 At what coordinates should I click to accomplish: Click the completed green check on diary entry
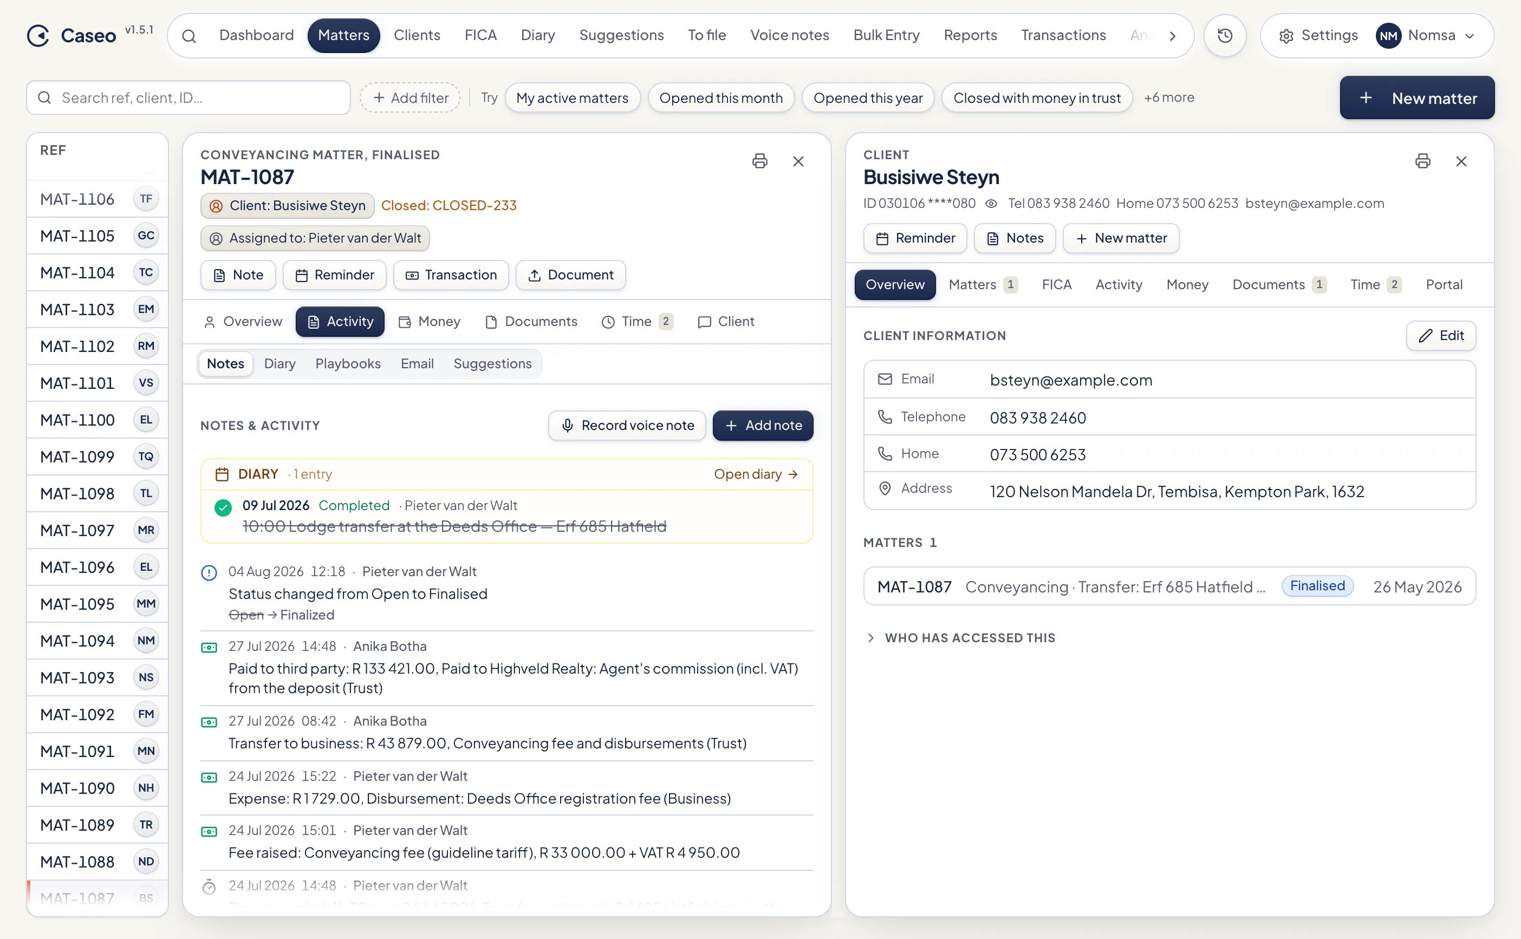pyautogui.click(x=223, y=507)
